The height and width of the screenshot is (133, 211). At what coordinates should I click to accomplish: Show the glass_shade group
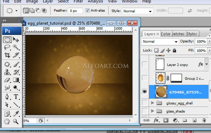coord(145,111)
